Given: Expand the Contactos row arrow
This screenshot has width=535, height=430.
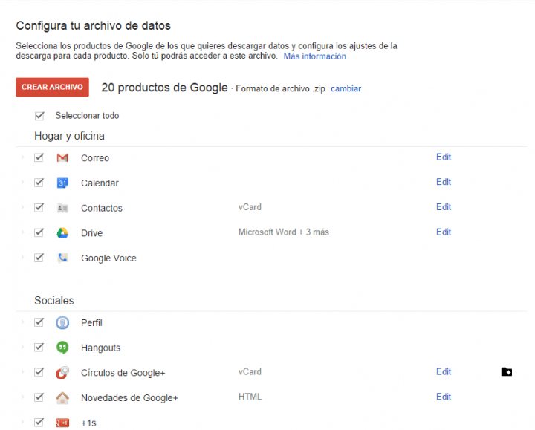Looking at the screenshot, I should 23,207.
